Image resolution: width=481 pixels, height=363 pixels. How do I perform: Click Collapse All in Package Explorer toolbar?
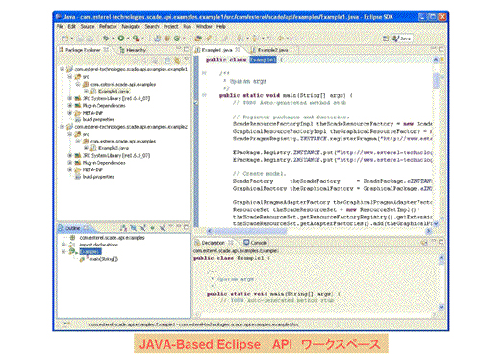167,61
